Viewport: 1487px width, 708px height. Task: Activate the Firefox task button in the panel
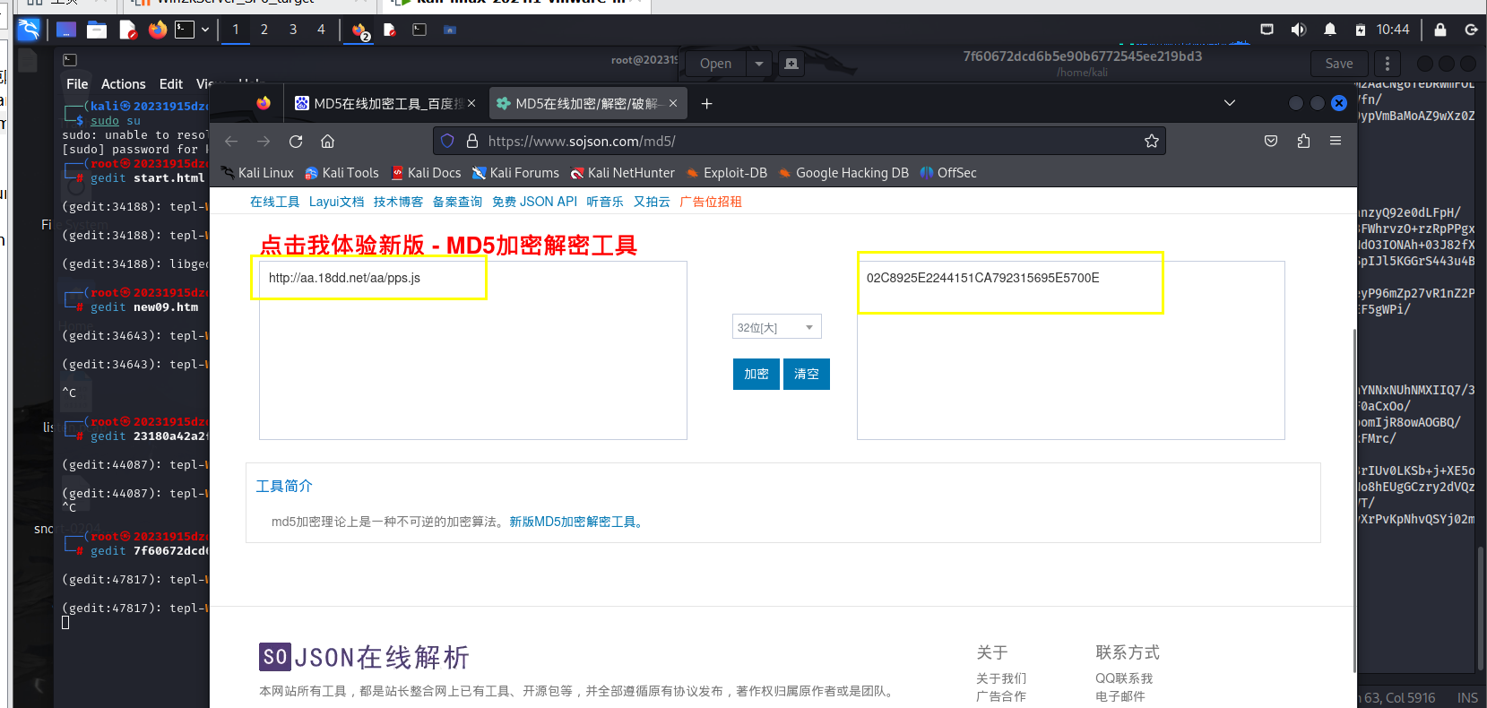tap(360, 30)
